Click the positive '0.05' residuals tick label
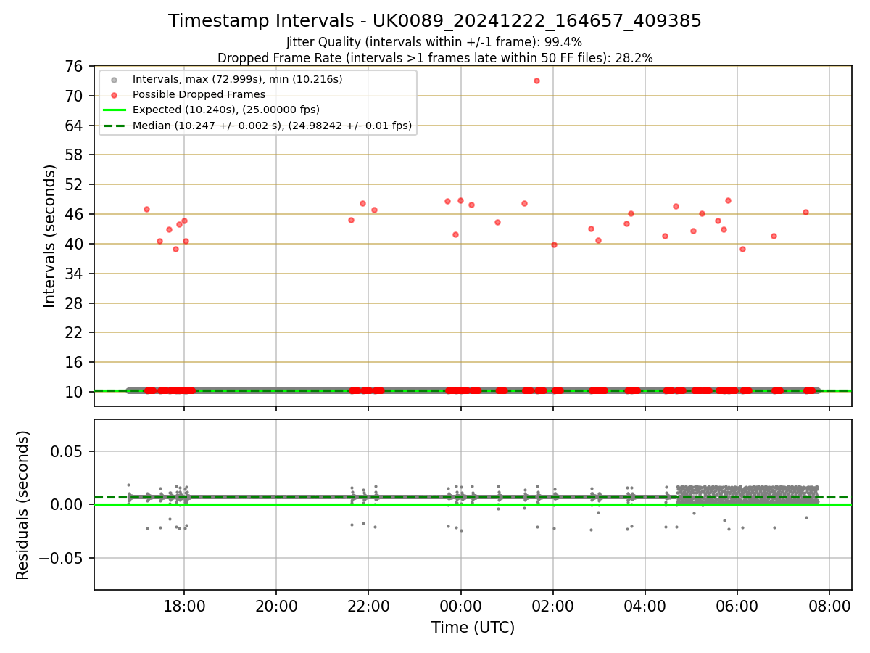The height and width of the screenshot is (653, 870). 68,451
